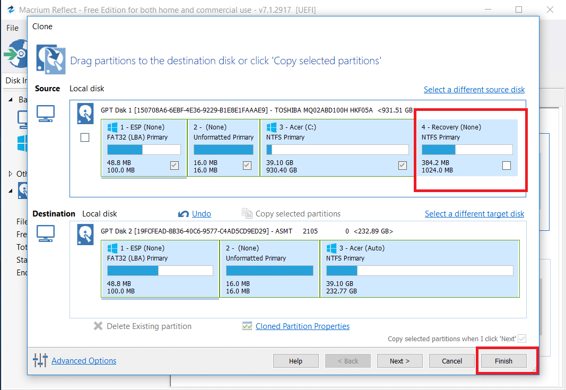
Task: Click the source Local disk computer icon
Action: point(46,114)
